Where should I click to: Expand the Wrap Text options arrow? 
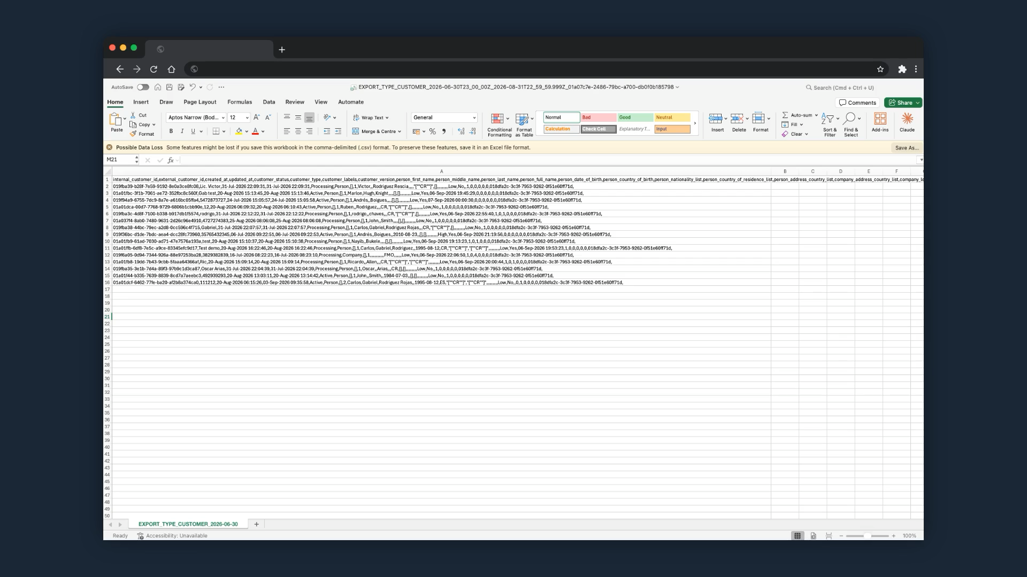tap(387, 118)
